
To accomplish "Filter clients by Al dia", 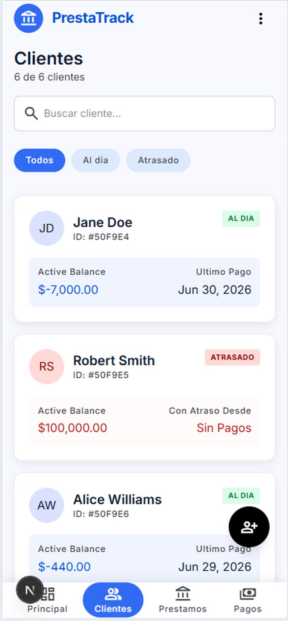I will [x=96, y=160].
